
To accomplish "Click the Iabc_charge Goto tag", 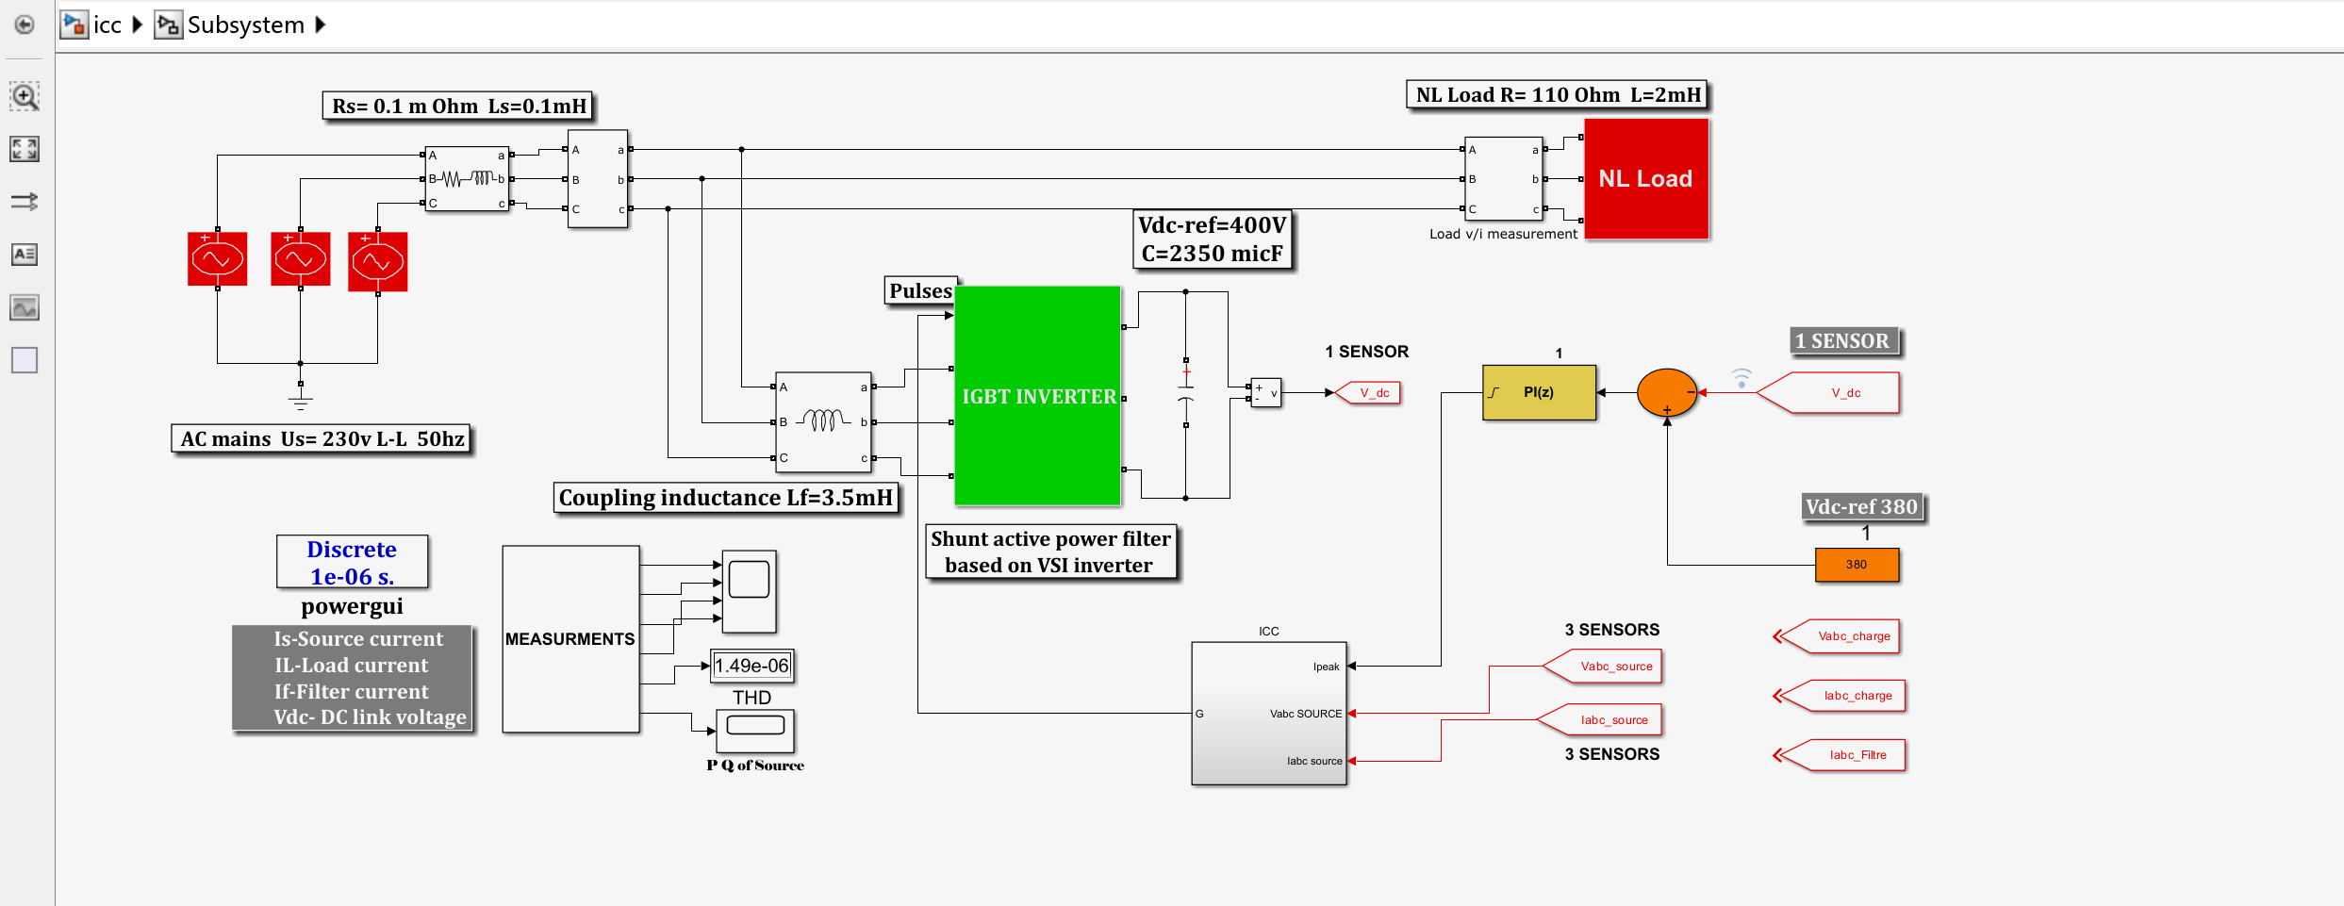I will tap(1840, 696).
